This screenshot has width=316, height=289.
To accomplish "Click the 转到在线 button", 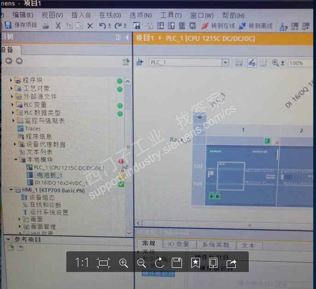I will tap(217, 26).
